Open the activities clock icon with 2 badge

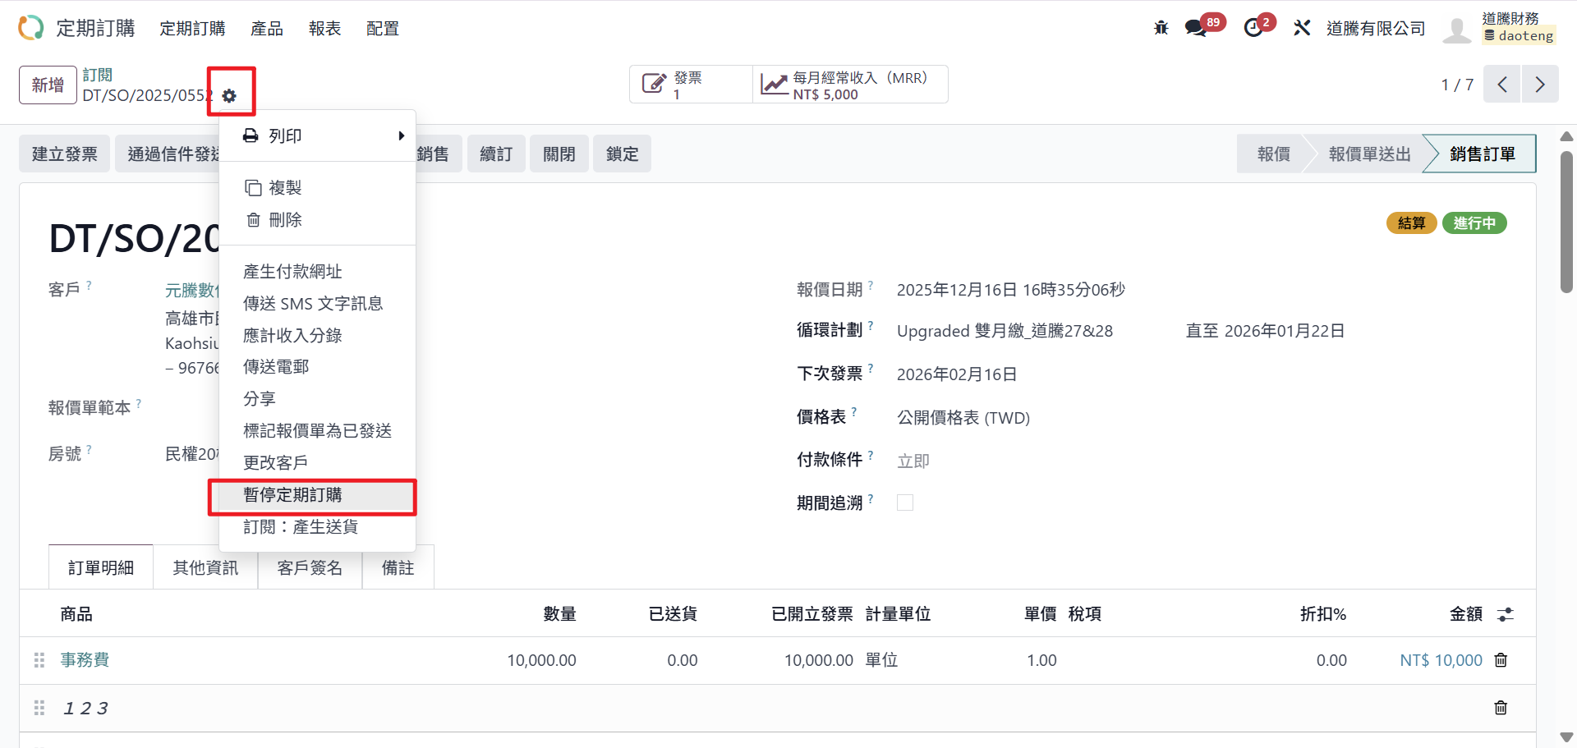pos(1253,28)
